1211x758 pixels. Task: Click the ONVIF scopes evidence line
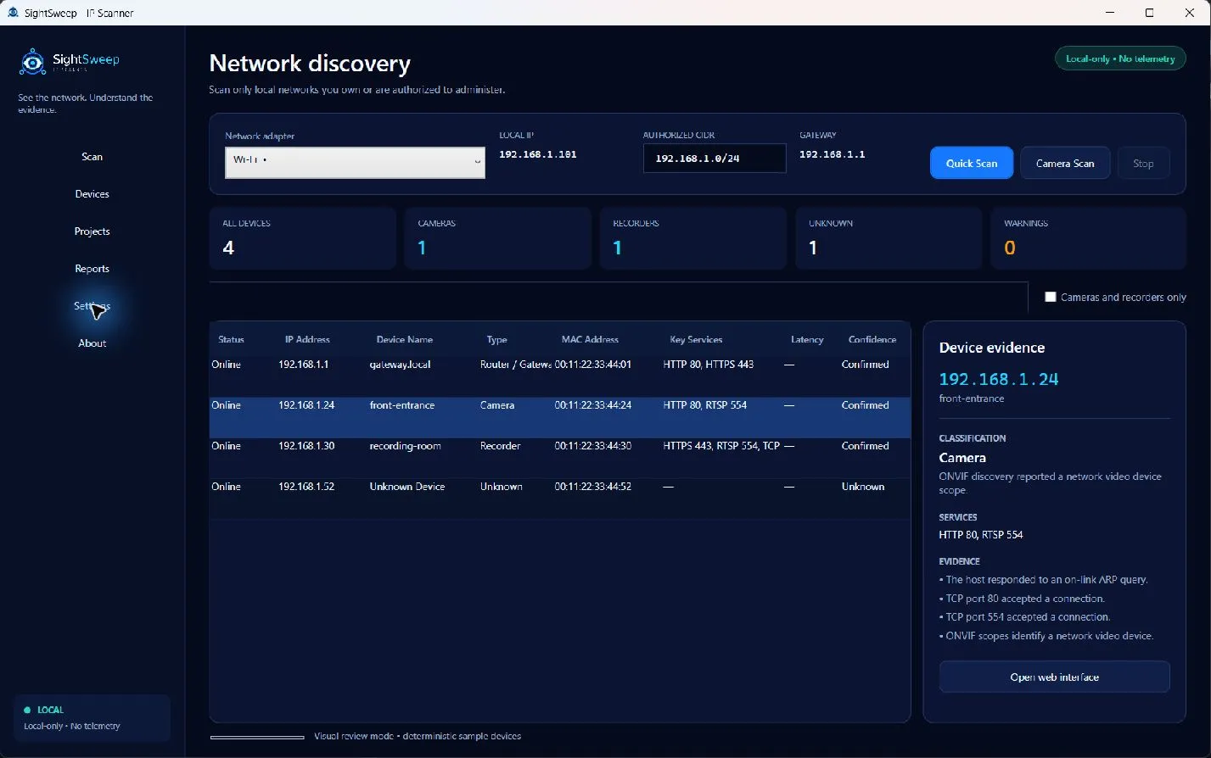click(1046, 636)
